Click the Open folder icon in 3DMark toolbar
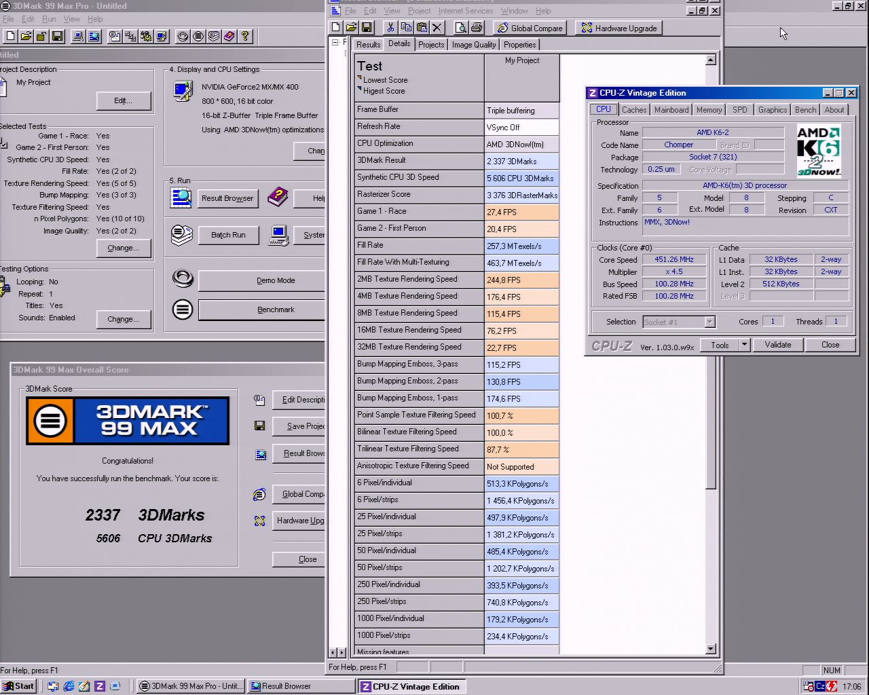Image resolution: width=869 pixels, height=695 pixels. (26, 36)
